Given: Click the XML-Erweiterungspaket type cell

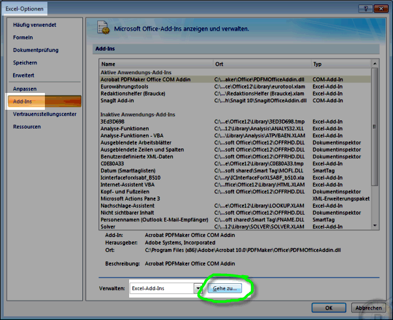Looking at the screenshot, I should click(x=341, y=199).
